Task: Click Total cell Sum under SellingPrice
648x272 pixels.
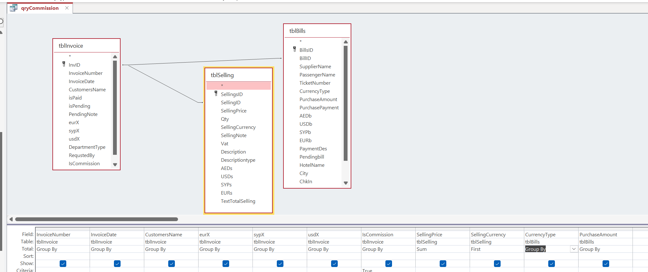Action: point(443,249)
